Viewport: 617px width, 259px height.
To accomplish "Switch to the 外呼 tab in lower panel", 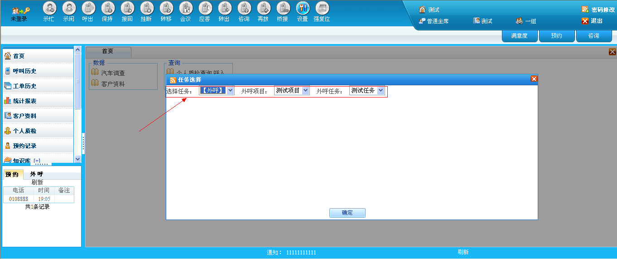I will (x=37, y=174).
